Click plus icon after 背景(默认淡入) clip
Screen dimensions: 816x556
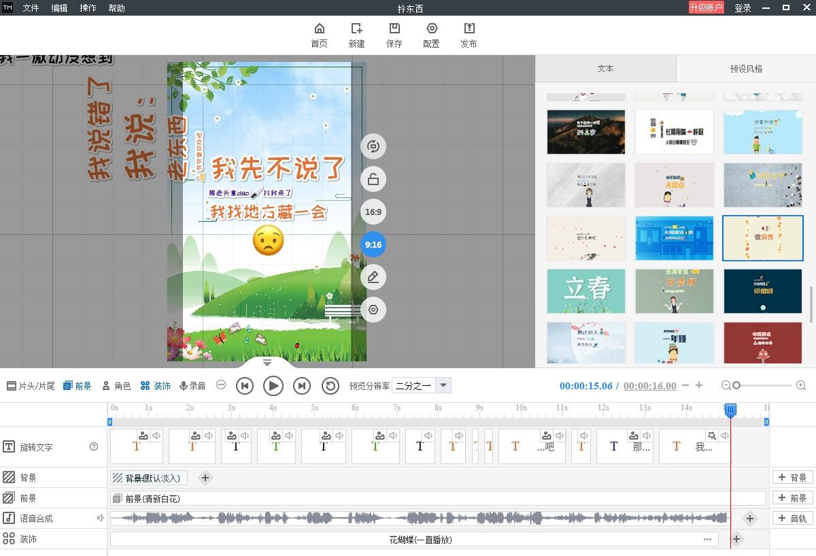coord(205,478)
